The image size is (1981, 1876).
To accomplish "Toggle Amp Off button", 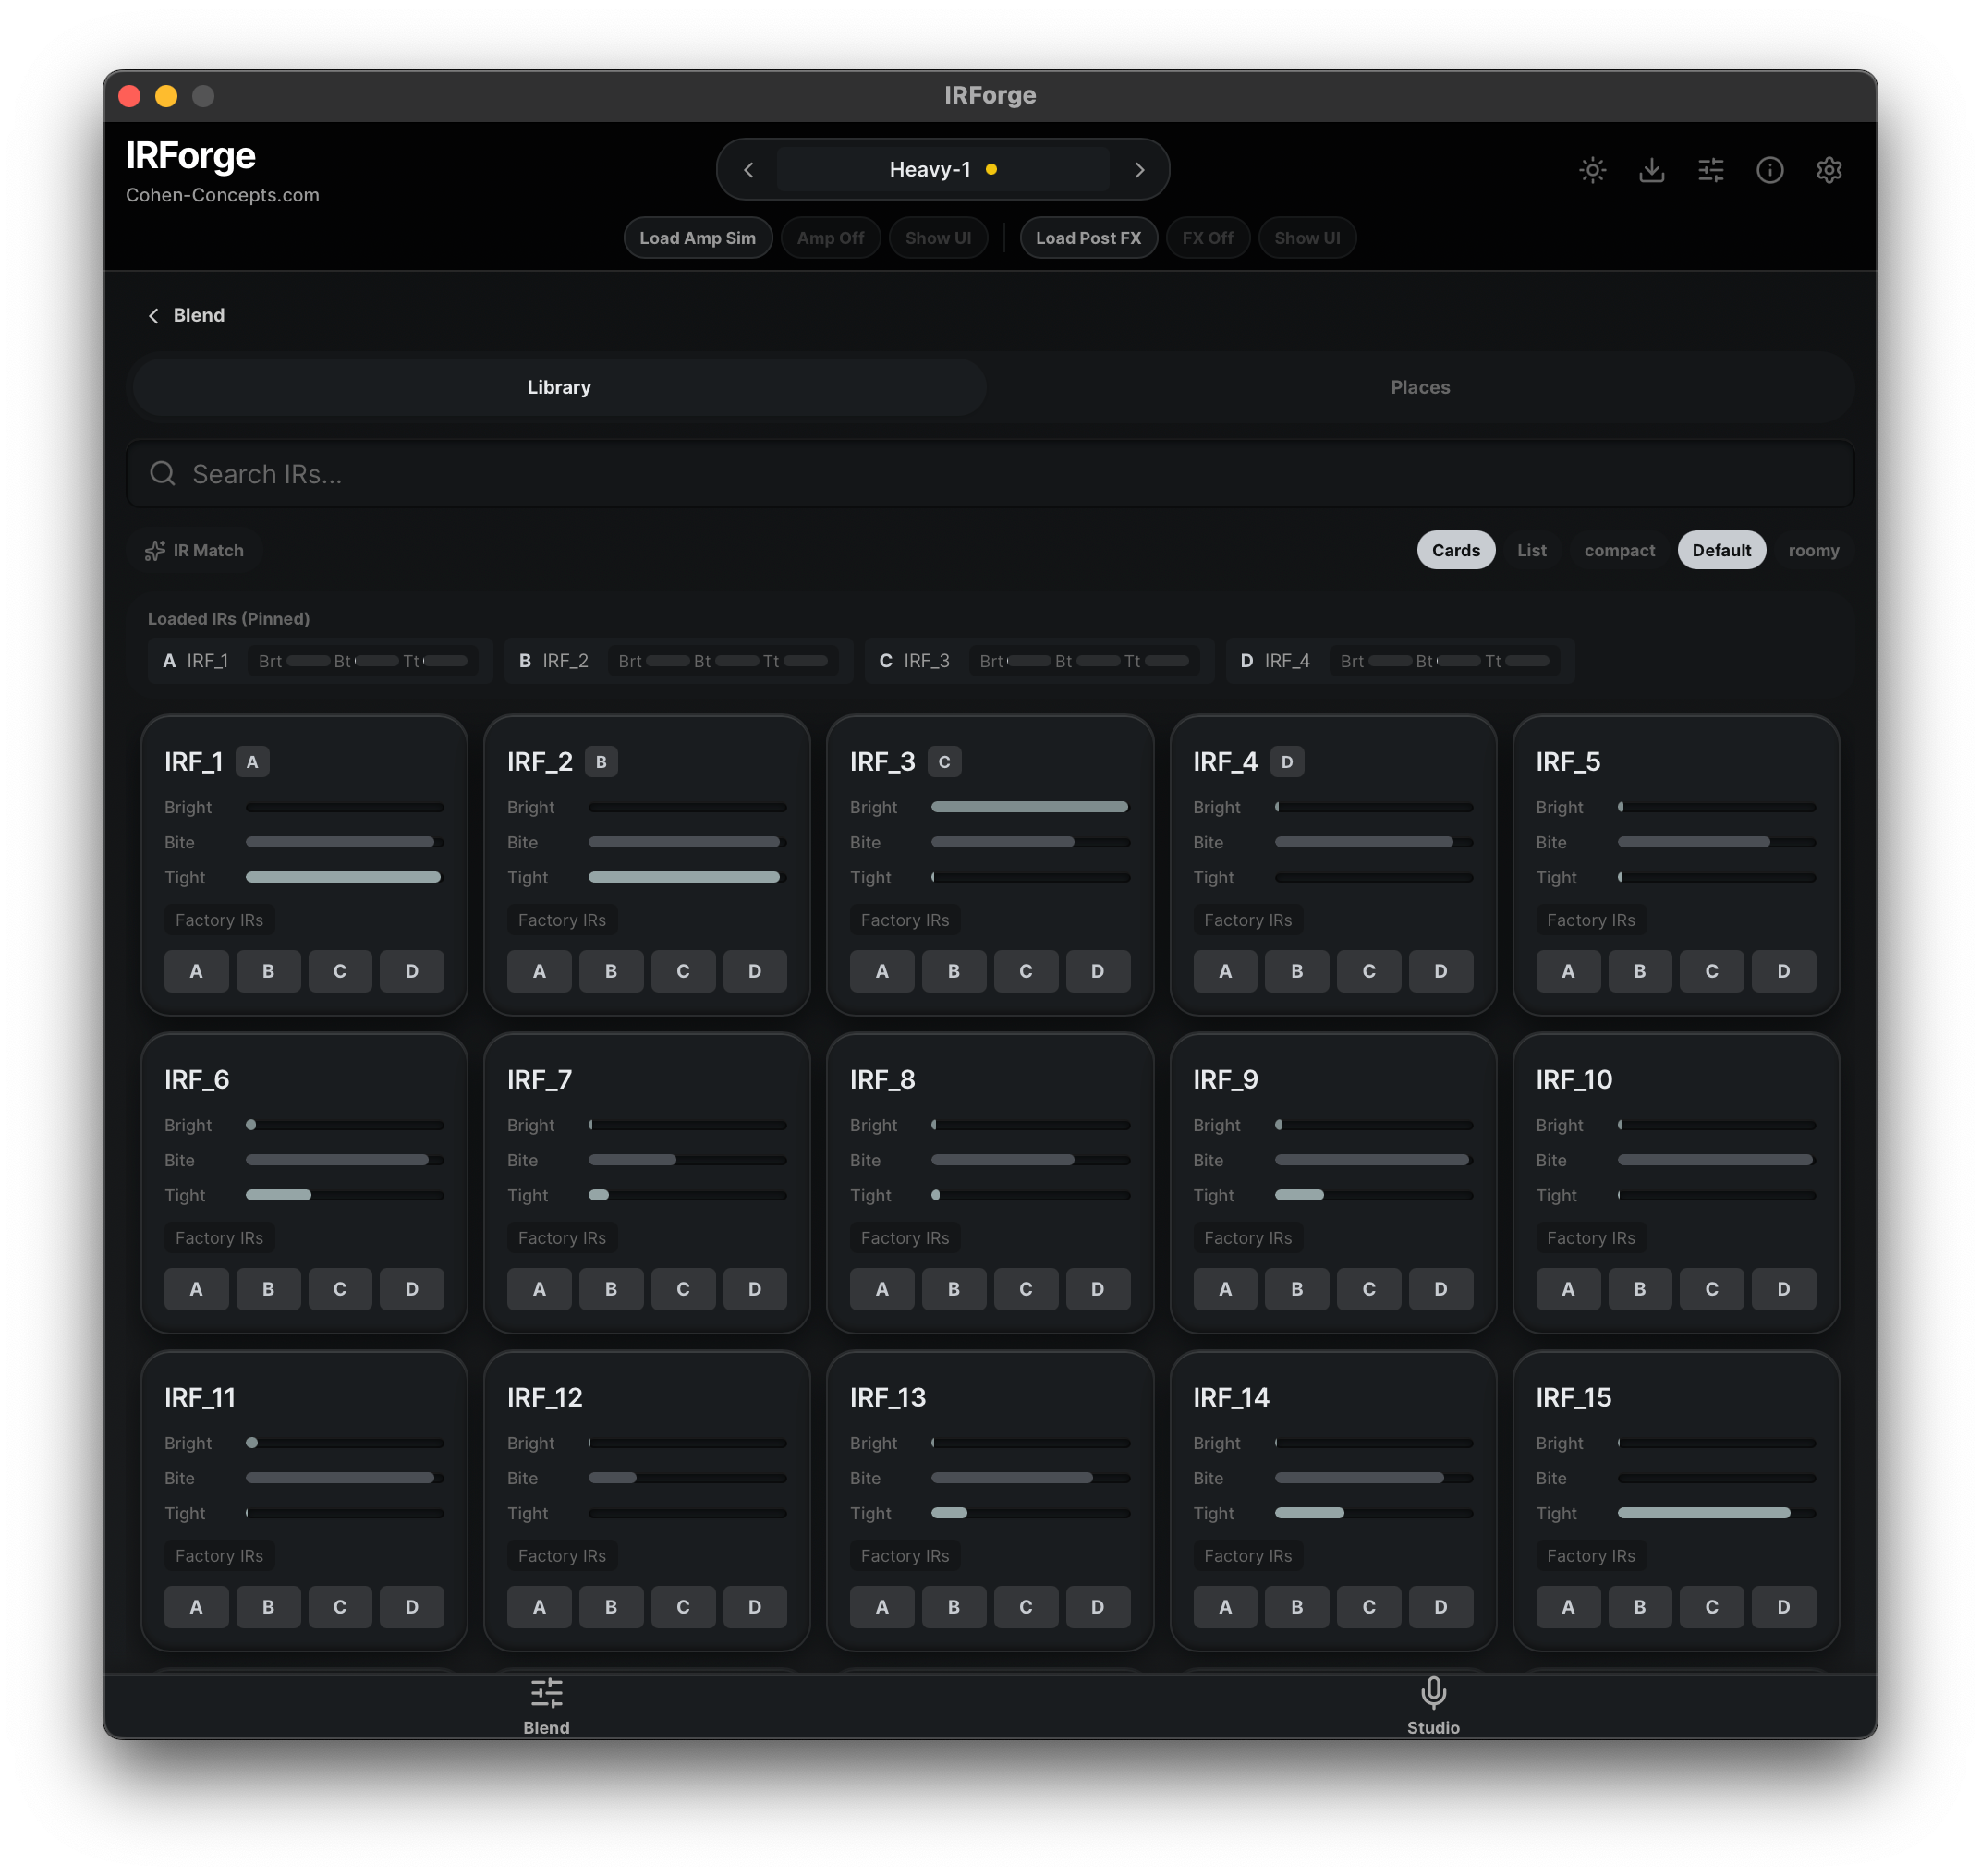I will 830,238.
